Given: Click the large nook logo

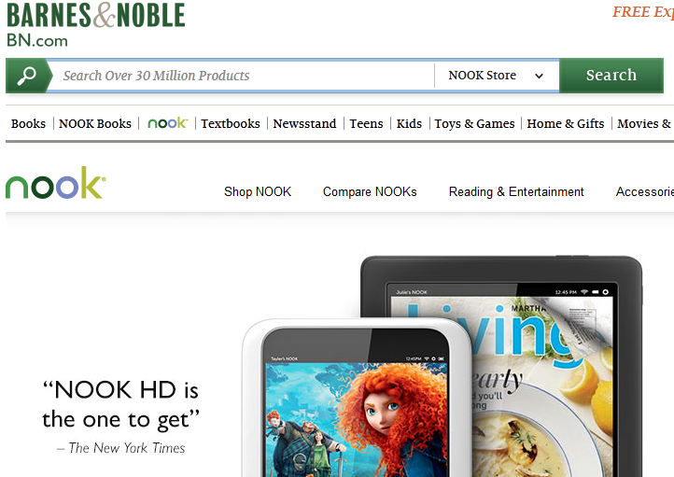Looking at the screenshot, I should [55, 184].
